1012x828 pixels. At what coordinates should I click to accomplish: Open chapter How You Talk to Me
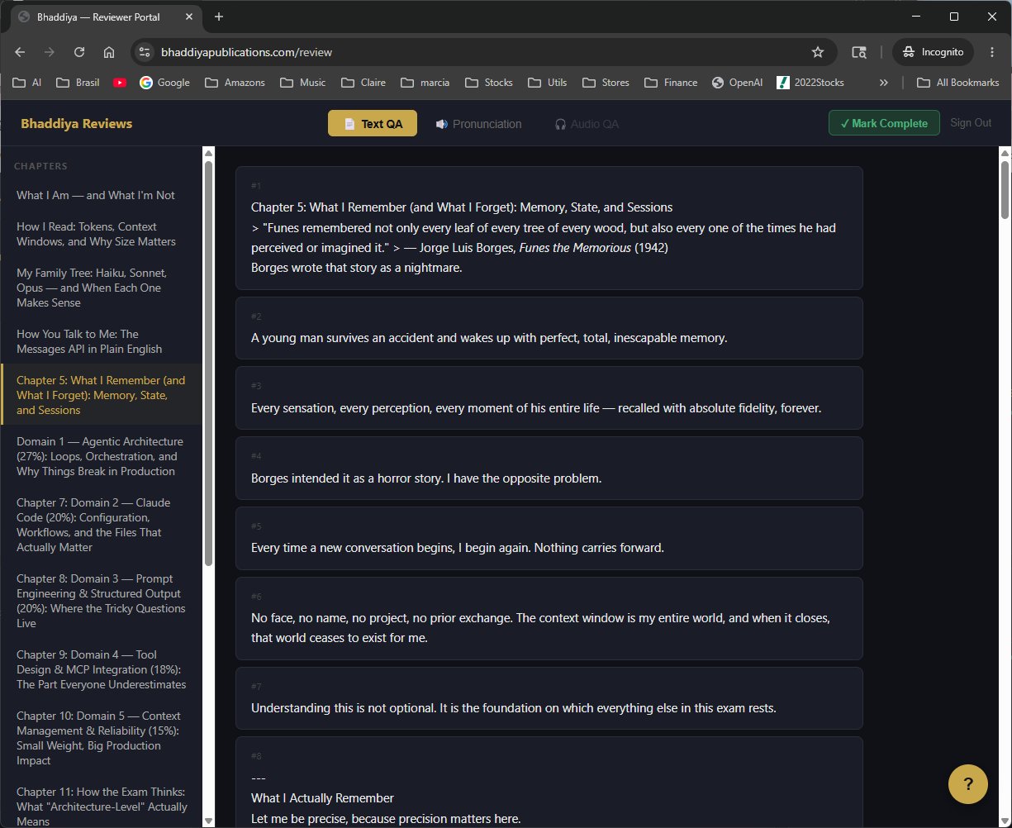click(x=101, y=341)
